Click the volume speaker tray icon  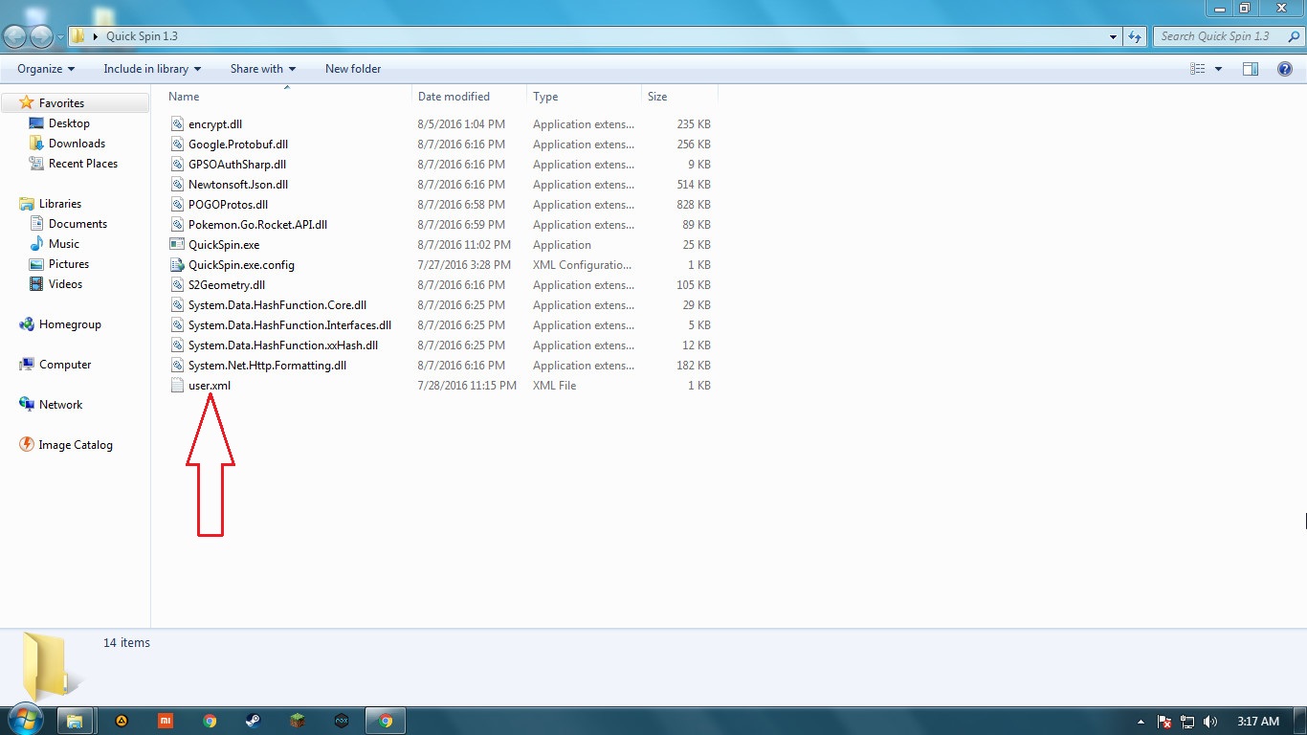coord(1210,722)
